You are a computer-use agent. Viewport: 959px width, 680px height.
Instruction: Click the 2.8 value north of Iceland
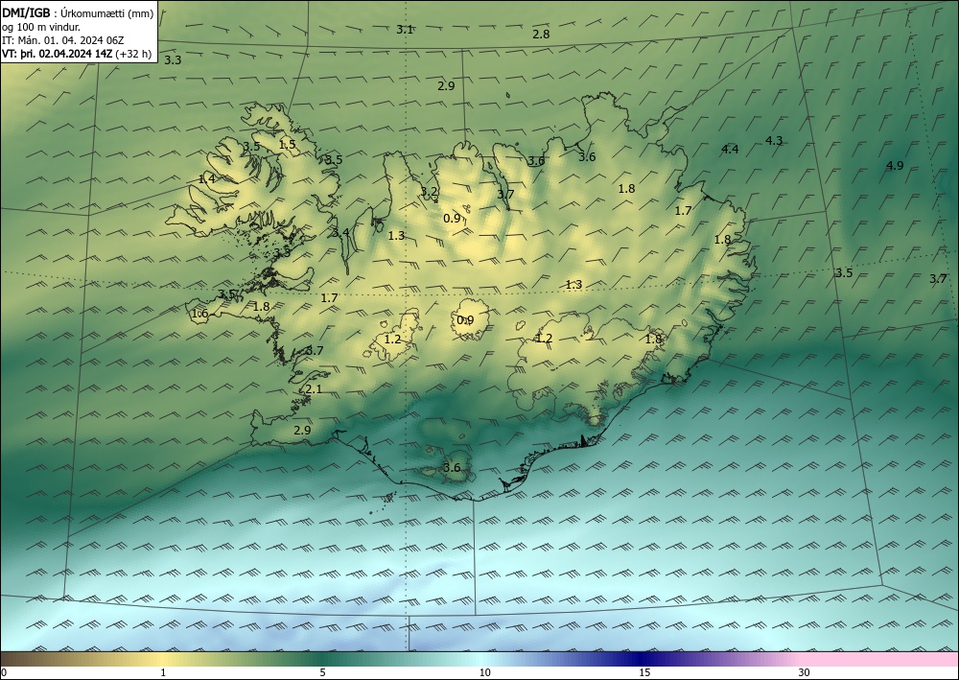click(x=541, y=35)
